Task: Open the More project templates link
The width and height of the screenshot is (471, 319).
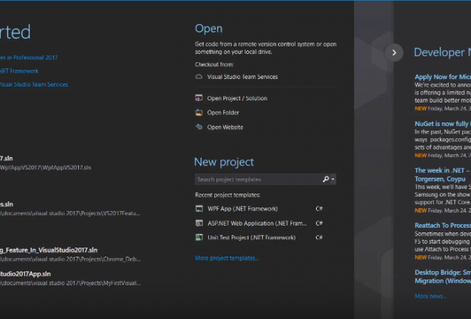Action: [226, 258]
